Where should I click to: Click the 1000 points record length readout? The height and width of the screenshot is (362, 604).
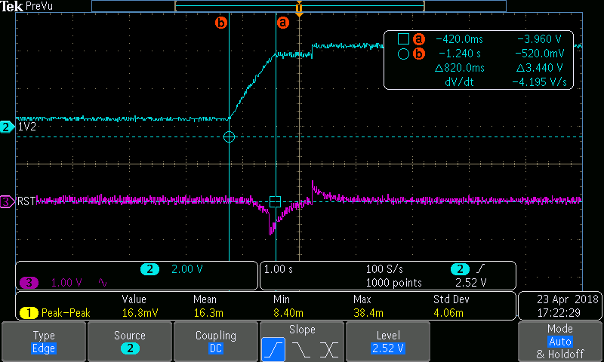click(393, 283)
